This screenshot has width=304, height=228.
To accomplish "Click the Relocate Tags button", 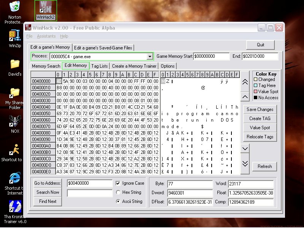I will tap(260, 137).
